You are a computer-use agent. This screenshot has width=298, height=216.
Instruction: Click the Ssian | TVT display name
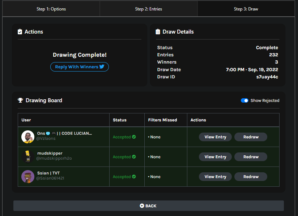(x=48, y=173)
